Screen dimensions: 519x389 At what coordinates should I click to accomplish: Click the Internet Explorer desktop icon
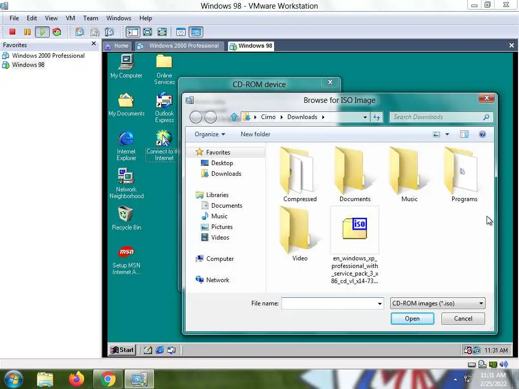pos(126,146)
